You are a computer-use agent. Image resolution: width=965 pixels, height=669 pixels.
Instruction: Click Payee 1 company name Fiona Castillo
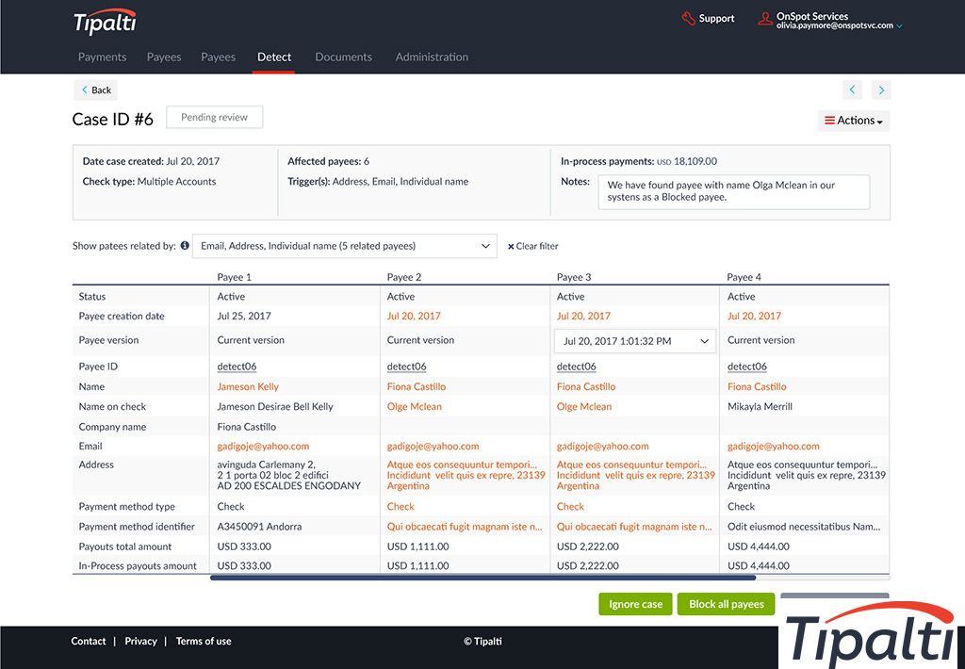tap(247, 427)
